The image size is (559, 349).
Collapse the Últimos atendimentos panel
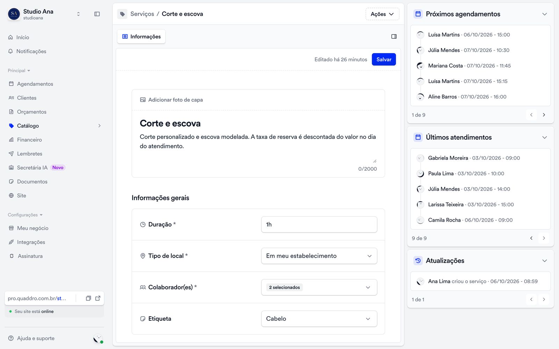click(544, 138)
